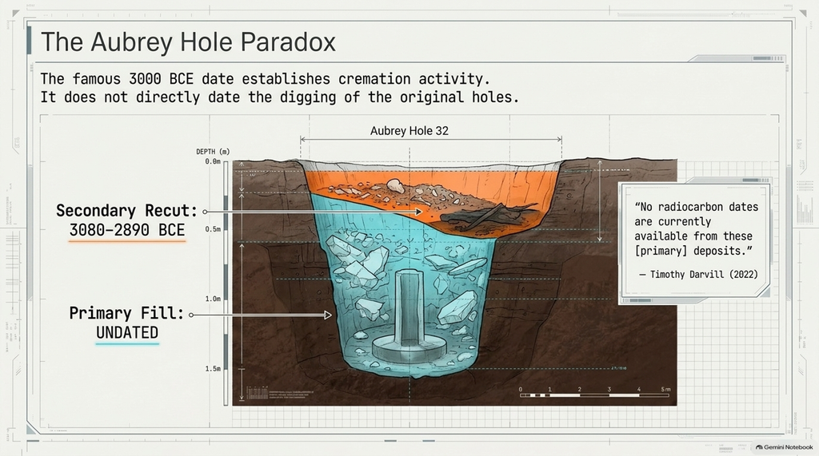Image resolution: width=819 pixels, height=456 pixels.
Task: Click the white bone fragment in the orange layer
Action: pyautogui.click(x=395, y=185)
